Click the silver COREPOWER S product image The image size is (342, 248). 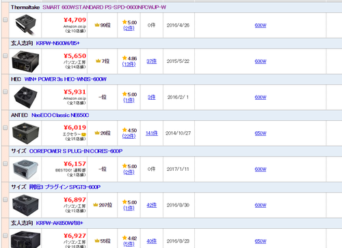click(x=25, y=169)
